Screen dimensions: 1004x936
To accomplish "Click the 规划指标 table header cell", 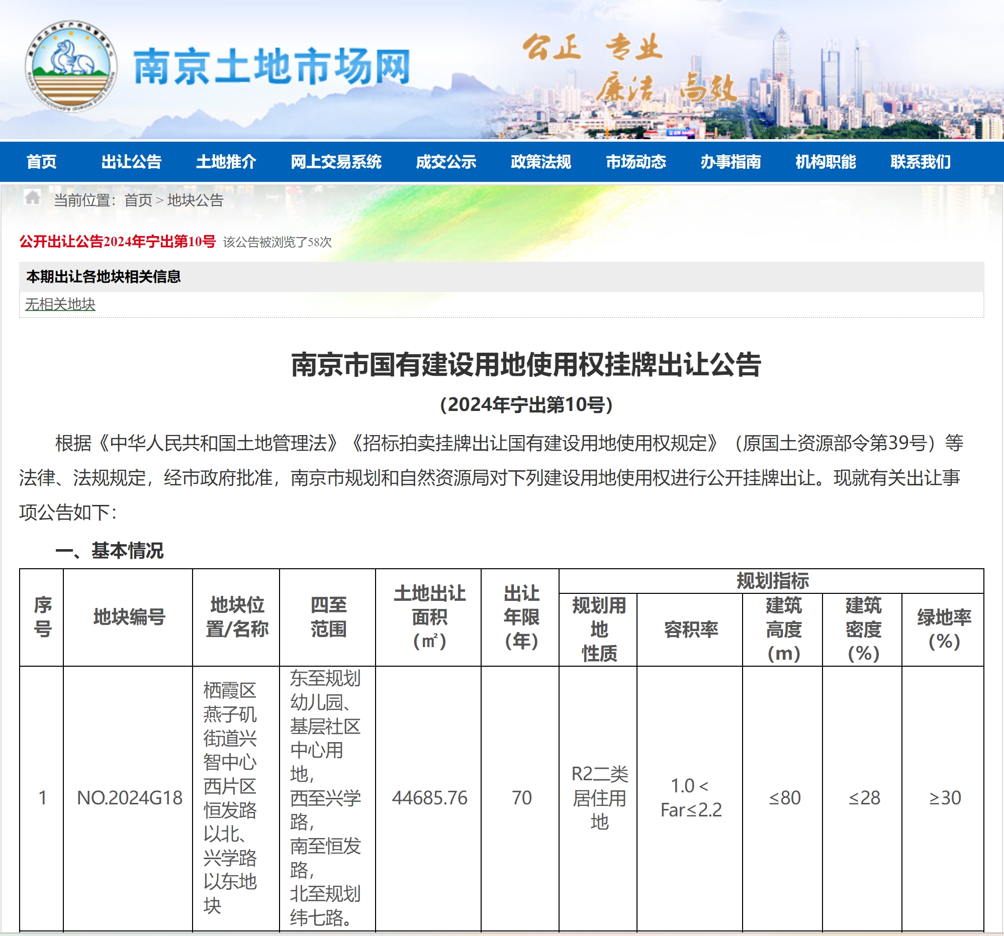I will point(772,581).
